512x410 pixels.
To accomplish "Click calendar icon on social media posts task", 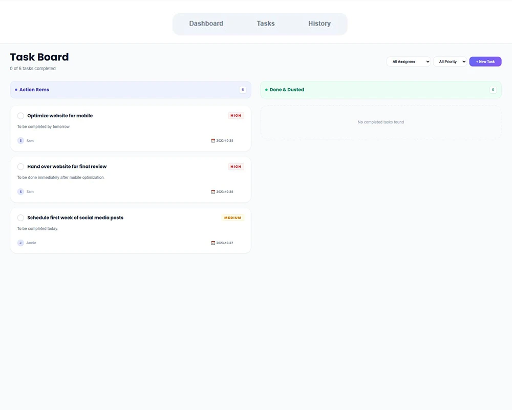I will [x=213, y=243].
